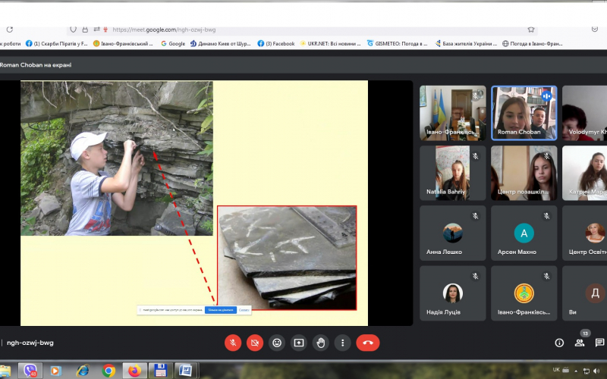Open the network icon in system tray

[x=586, y=371]
